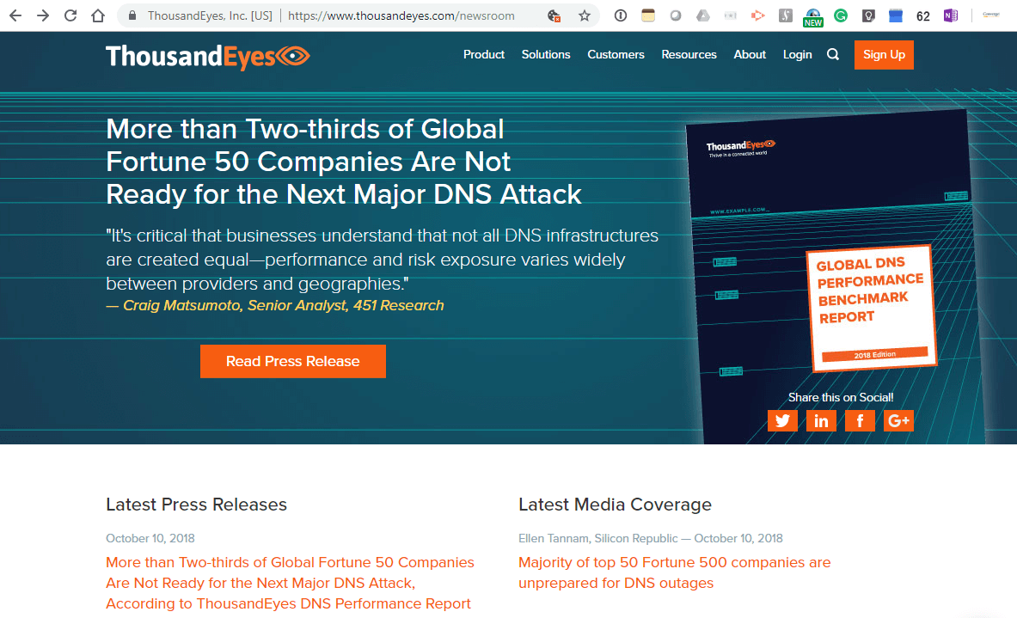This screenshot has height=618, width=1017.
Task: Share the report on Facebook
Action: [860, 420]
